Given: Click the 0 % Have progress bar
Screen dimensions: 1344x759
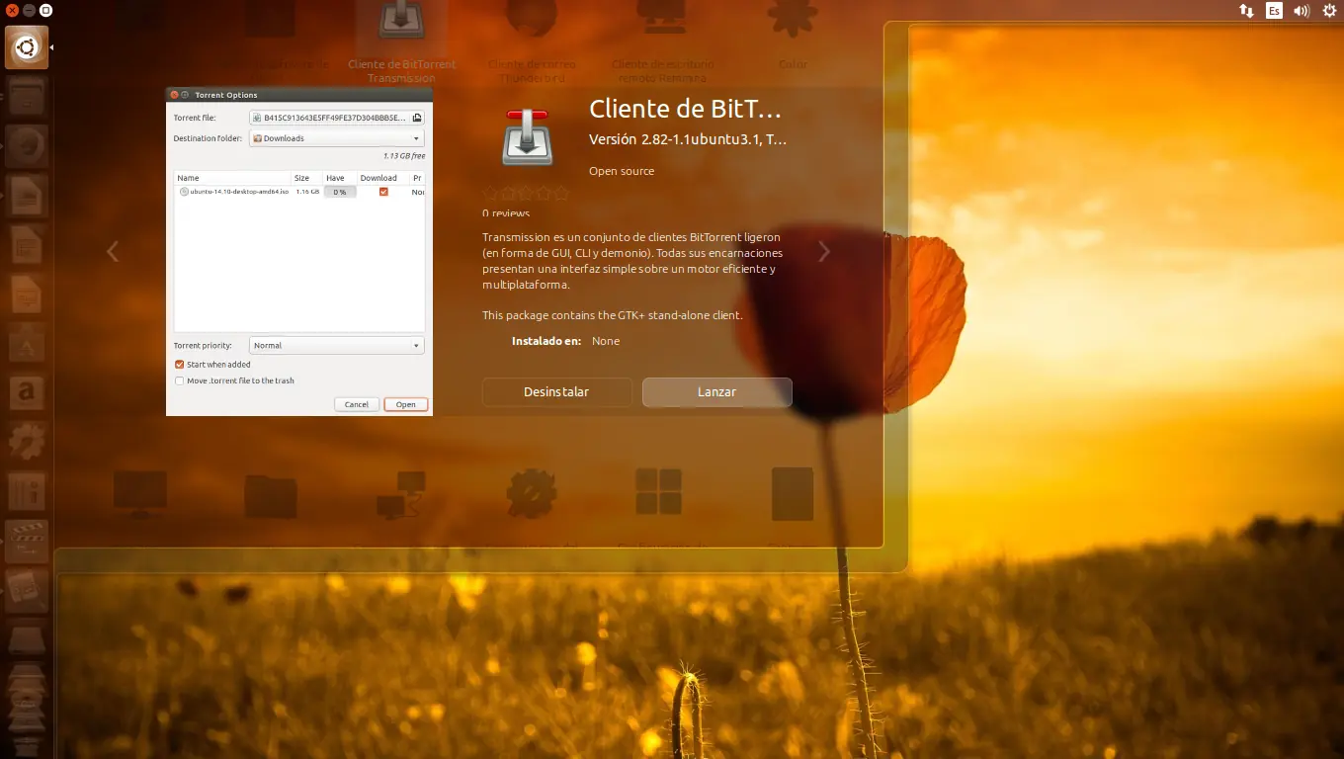Looking at the screenshot, I should [x=339, y=192].
